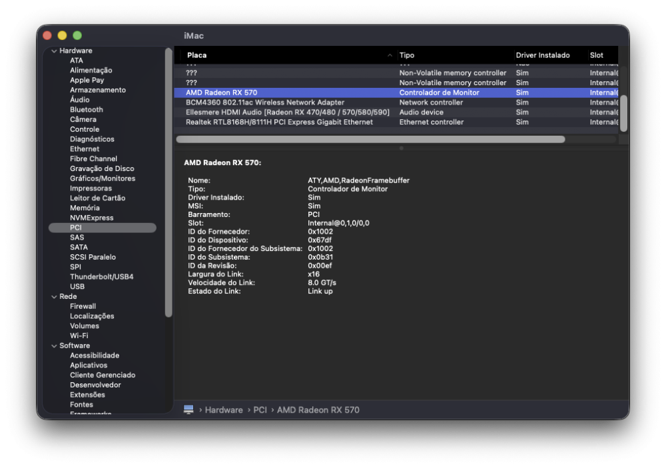The width and height of the screenshot is (666, 468).
Task: Collapse the Software section
Action: click(x=54, y=346)
